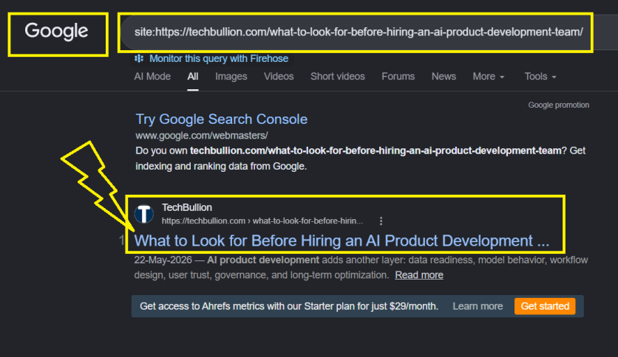The height and width of the screenshot is (357, 618).
Task: Open What to Look for Before Hiring result title
Action: pyautogui.click(x=342, y=240)
